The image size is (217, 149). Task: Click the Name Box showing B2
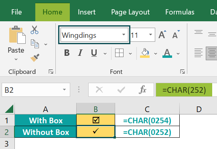36,90
